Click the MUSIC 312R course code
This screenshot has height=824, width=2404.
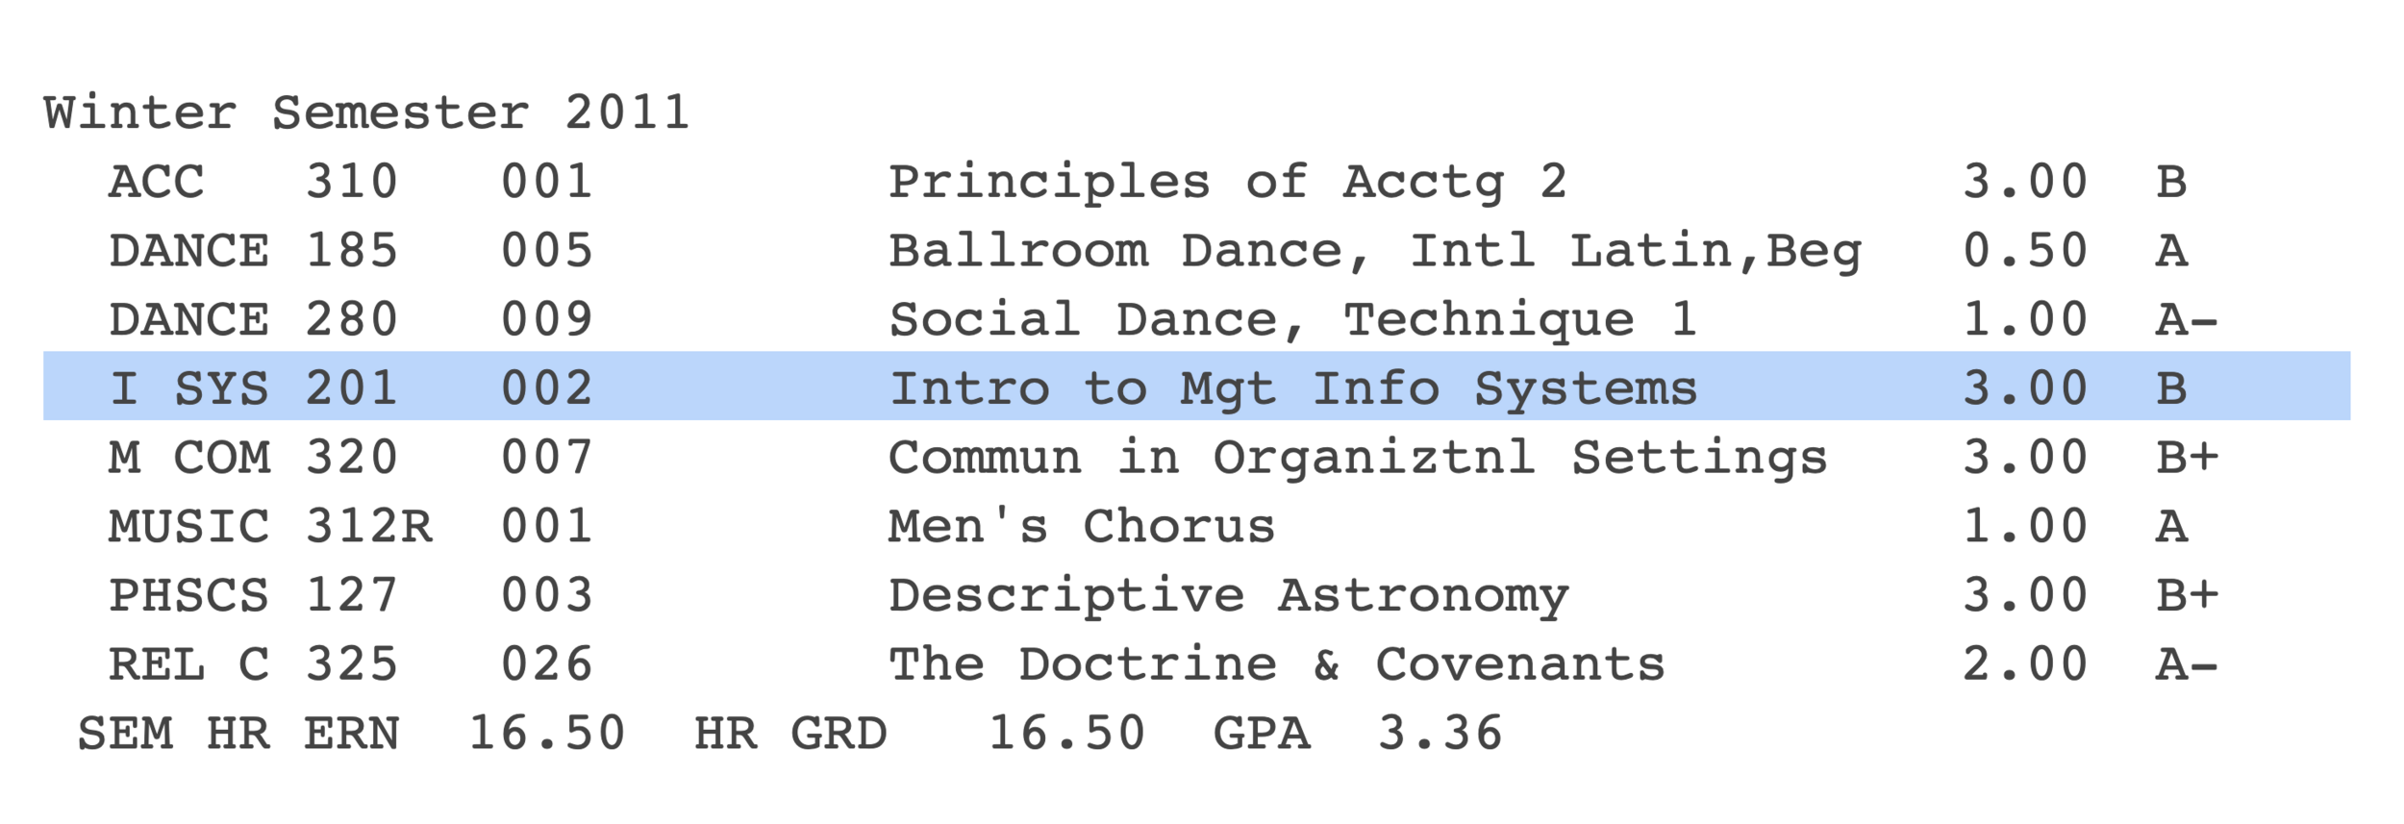270,527
